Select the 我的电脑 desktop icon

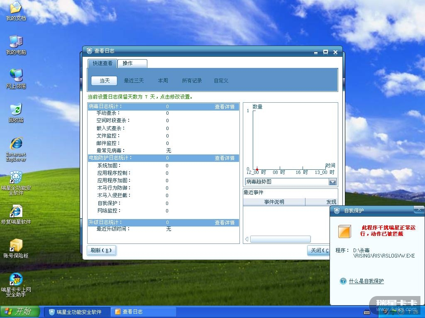(16, 45)
